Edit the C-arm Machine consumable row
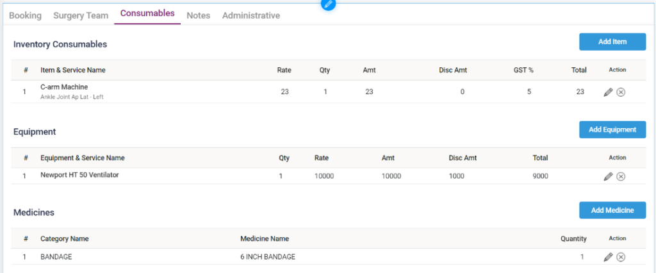The image size is (656, 273). (608, 92)
